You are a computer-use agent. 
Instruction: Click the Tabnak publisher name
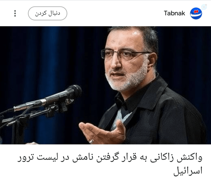coord(174,13)
